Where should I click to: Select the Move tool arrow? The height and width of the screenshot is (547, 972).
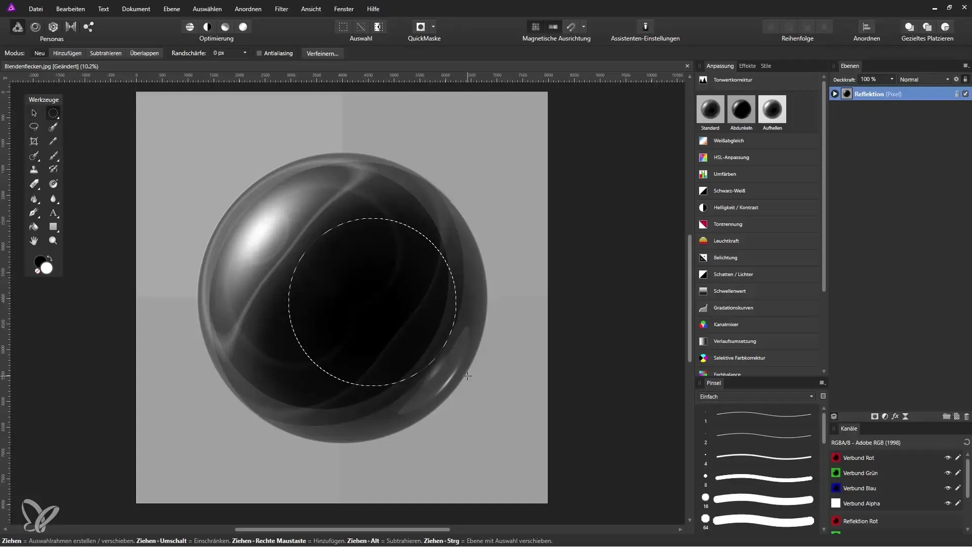pyautogui.click(x=34, y=113)
